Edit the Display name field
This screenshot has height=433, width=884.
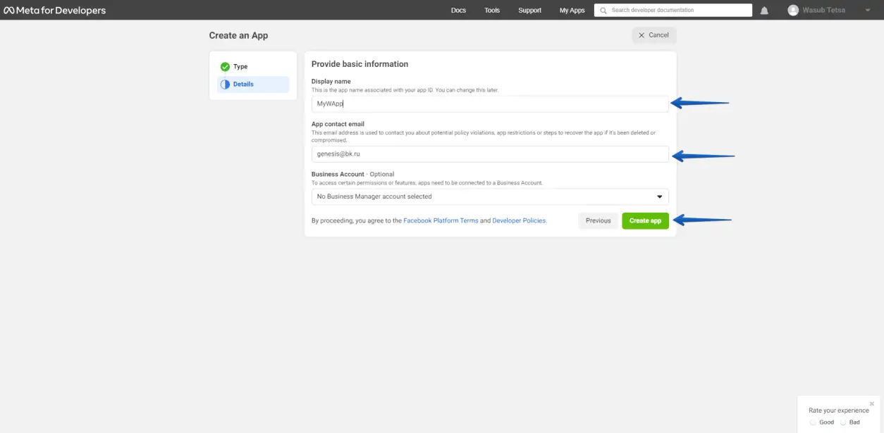[x=490, y=103]
